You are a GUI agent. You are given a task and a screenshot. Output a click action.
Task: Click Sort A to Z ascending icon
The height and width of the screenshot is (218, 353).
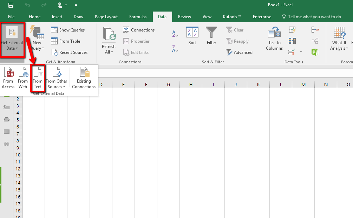175,34
